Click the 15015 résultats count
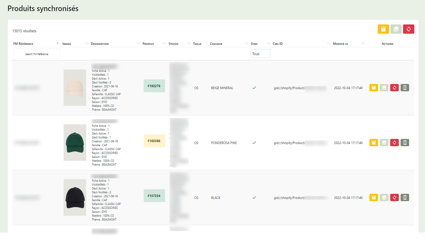Image resolution: width=425 pixels, height=239 pixels. pyautogui.click(x=24, y=31)
